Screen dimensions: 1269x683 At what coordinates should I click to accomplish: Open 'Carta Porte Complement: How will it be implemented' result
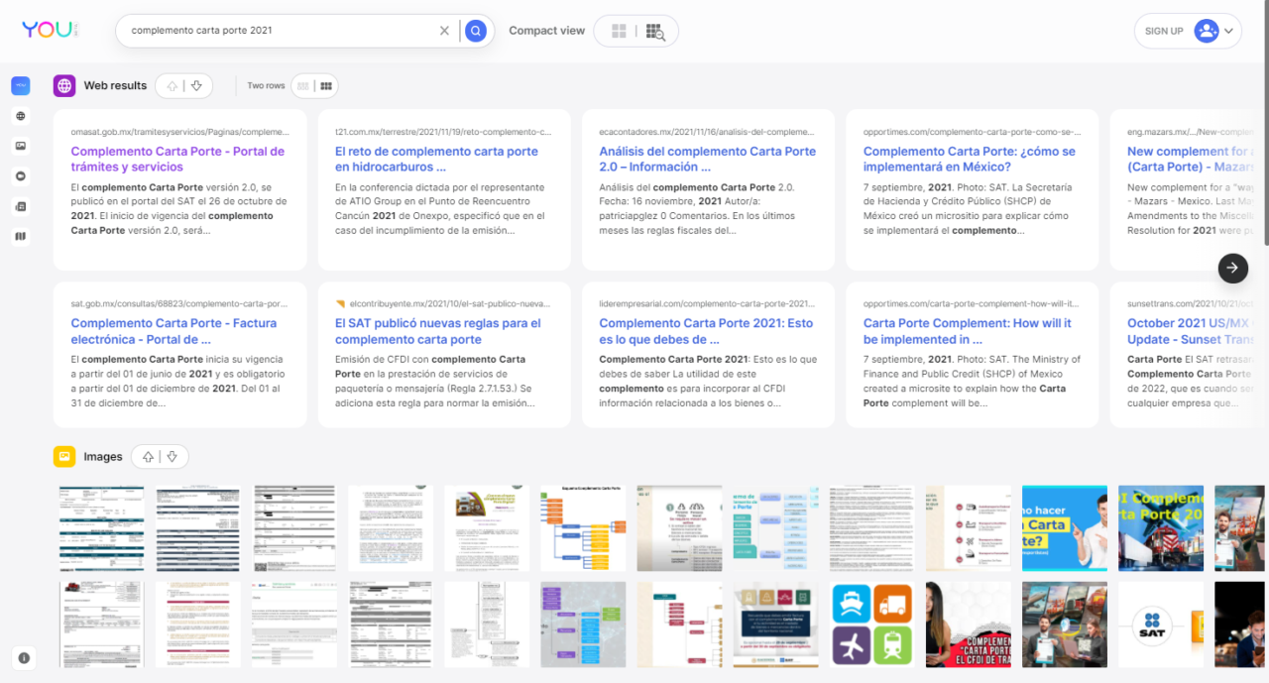coord(967,331)
